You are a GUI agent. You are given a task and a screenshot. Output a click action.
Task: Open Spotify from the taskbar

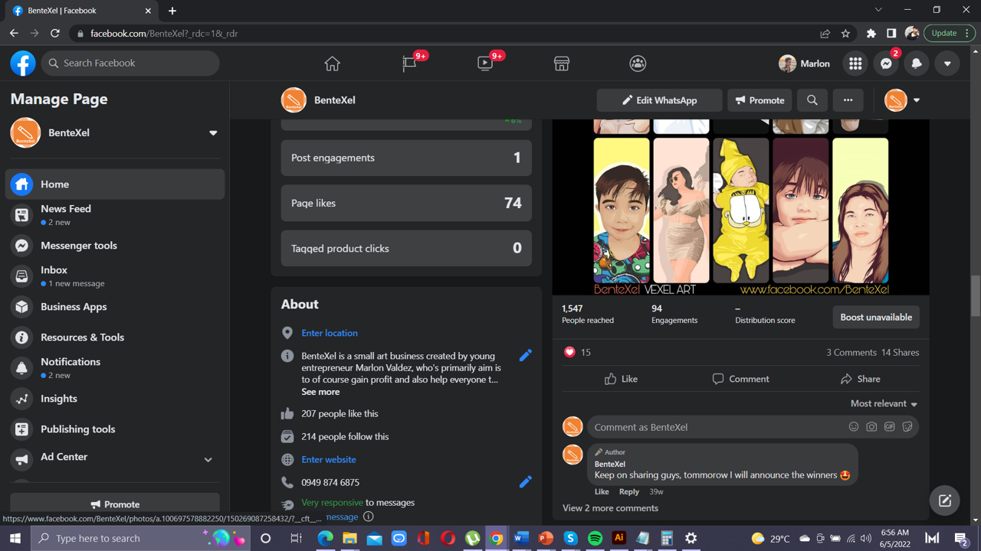pos(595,539)
